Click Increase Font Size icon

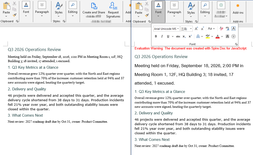196,29
